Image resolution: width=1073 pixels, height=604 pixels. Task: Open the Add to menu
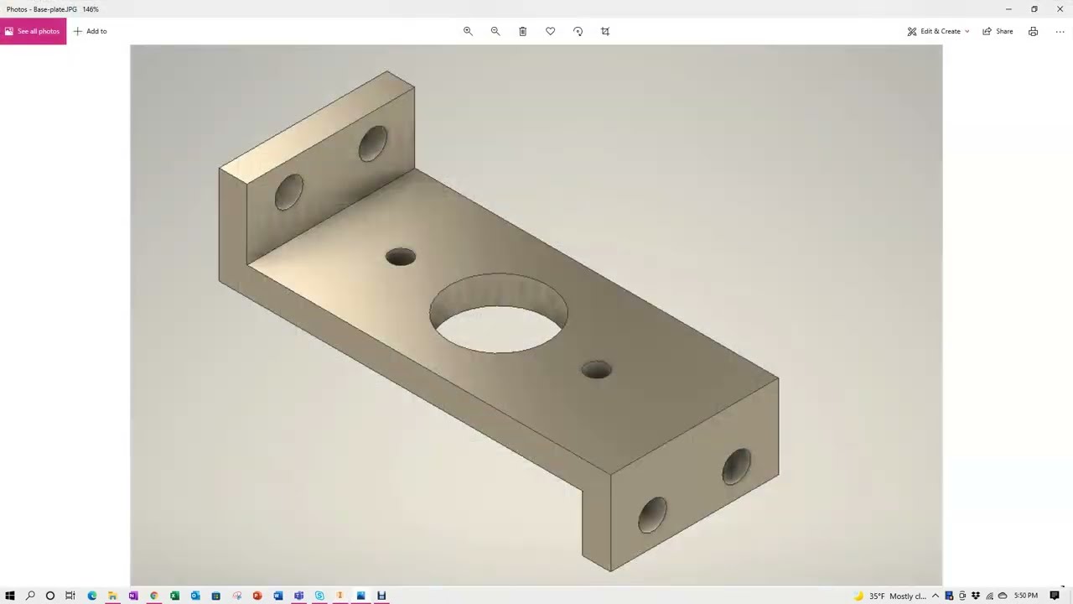(x=90, y=31)
